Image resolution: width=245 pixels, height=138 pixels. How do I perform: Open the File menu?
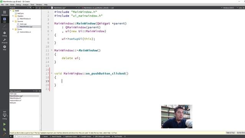[x=2, y=5]
